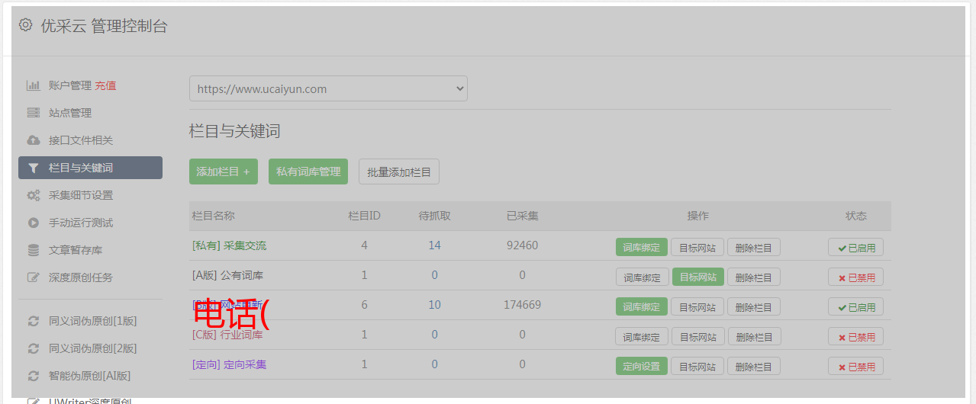976x404 pixels.
Task: Toggle 已禁用 status for 公有词库 row
Action: [855, 277]
